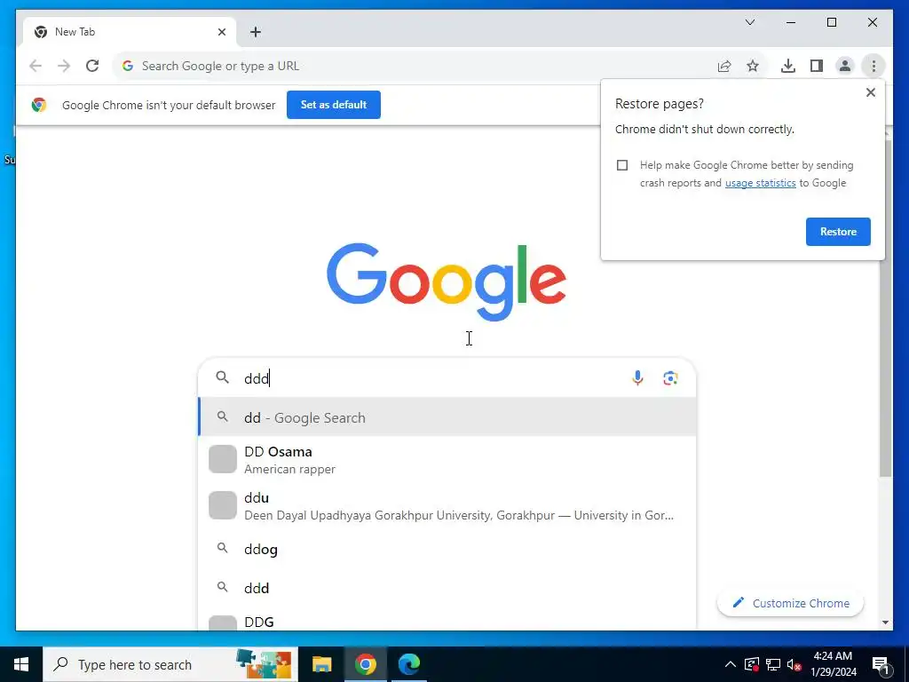This screenshot has width=909, height=682.
Task: Pick the ddd suggestion
Action: [447, 588]
